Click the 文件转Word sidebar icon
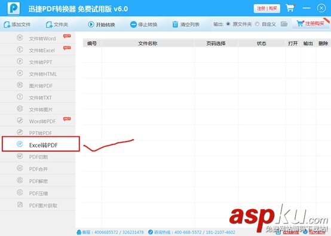Image resolution: width=331 pixels, height=236 pixels. coord(20,38)
